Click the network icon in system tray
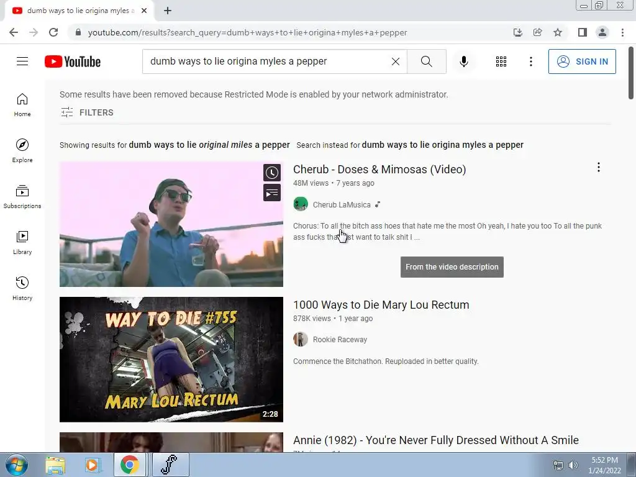The width and height of the screenshot is (636, 477). (558, 465)
